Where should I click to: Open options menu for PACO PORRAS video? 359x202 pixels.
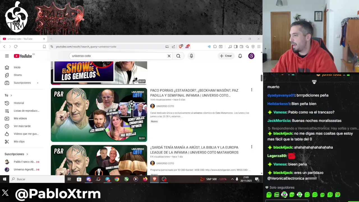click(252, 90)
